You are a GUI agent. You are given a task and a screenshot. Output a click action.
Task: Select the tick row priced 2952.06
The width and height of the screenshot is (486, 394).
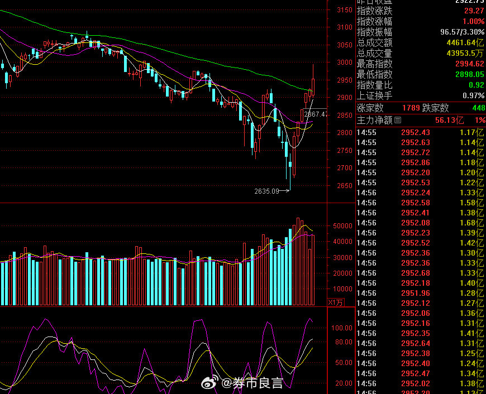[x=421, y=313]
